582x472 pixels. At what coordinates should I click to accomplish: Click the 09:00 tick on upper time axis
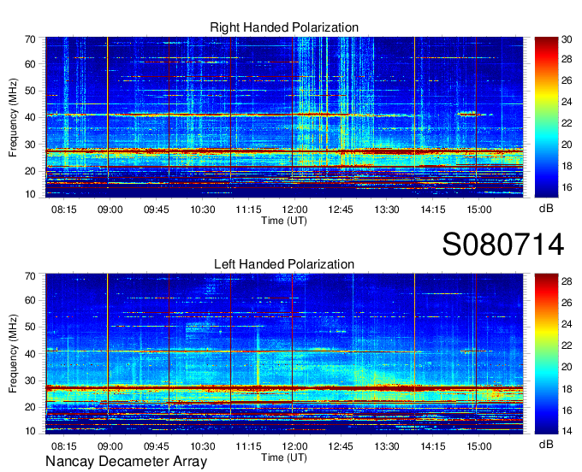(110, 209)
